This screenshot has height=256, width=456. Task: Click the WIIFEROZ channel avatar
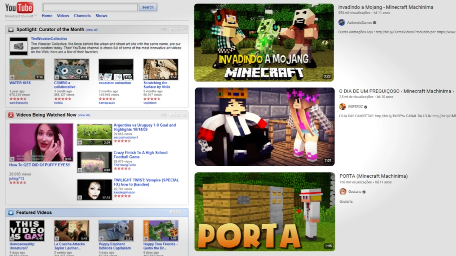pyautogui.click(x=342, y=106)
